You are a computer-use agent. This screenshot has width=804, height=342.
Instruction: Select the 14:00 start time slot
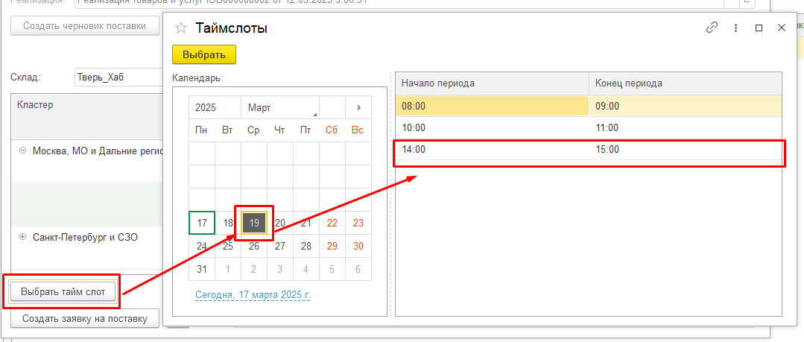[x=493, y=150]
